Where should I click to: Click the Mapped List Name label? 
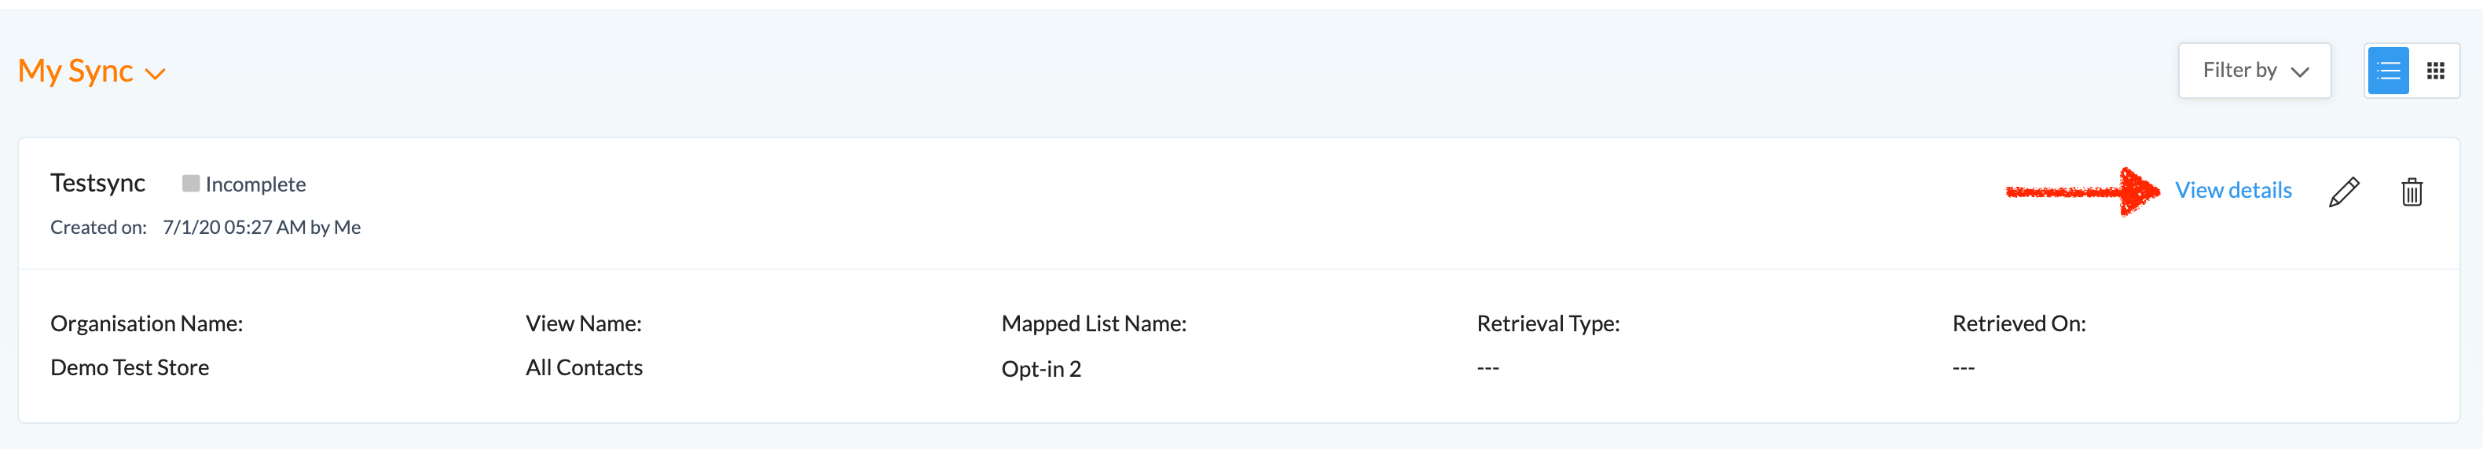click(x=1093, y=323)
